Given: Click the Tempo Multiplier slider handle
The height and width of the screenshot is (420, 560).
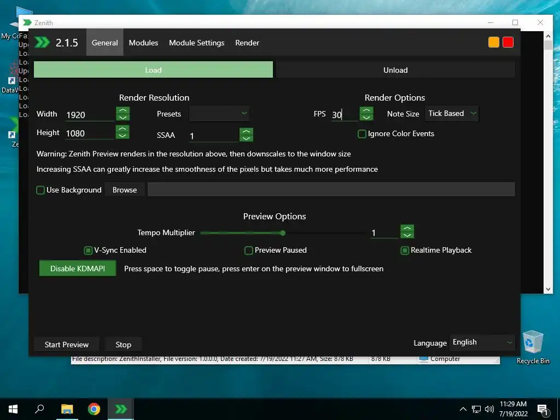Looking at the screenshot, I should pos(283,233).
